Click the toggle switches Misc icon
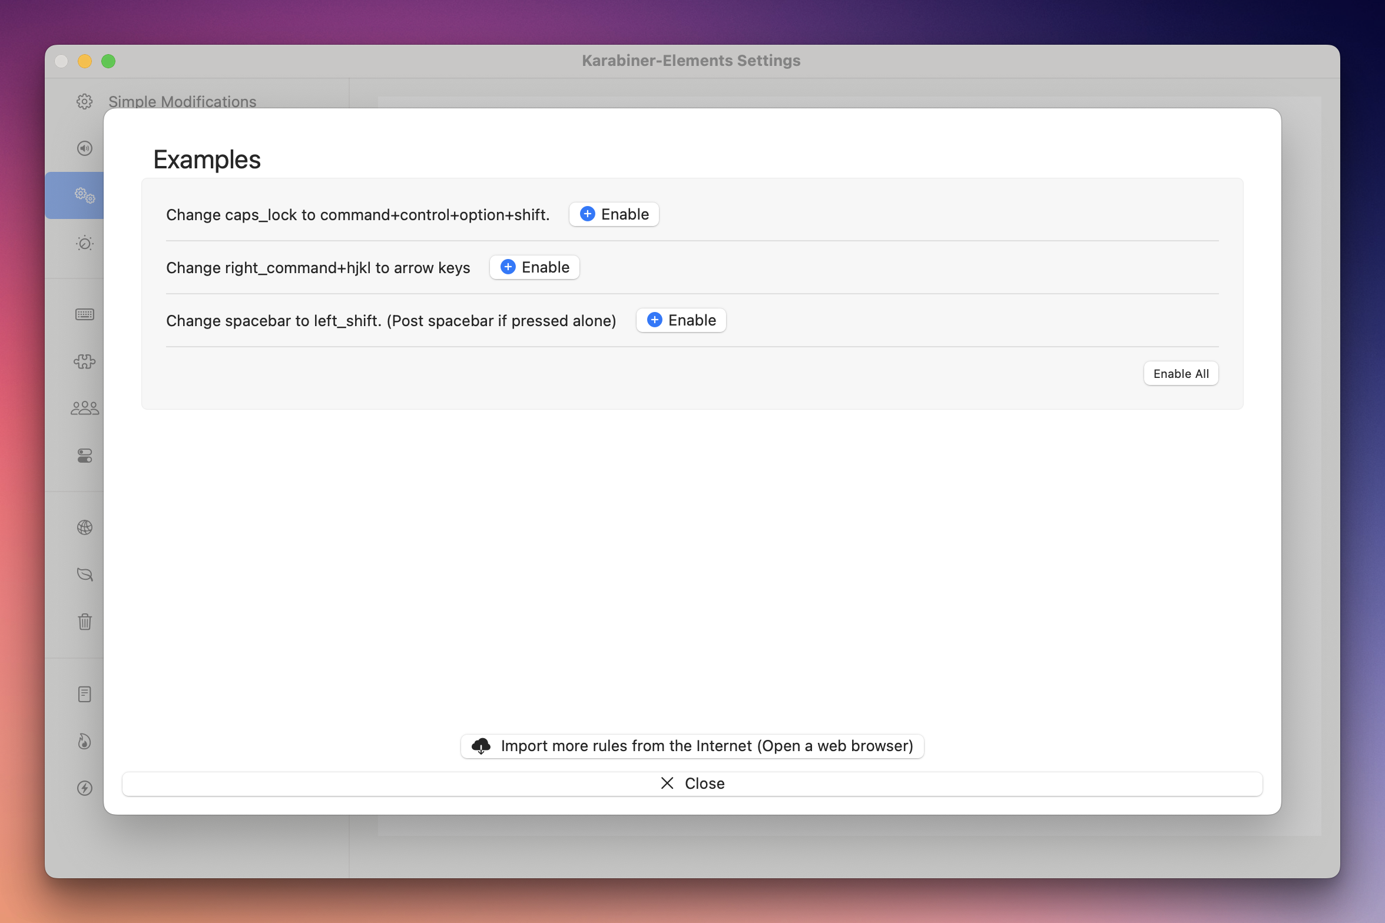Viewport: 1385px width, 923px height. (85, 456)
